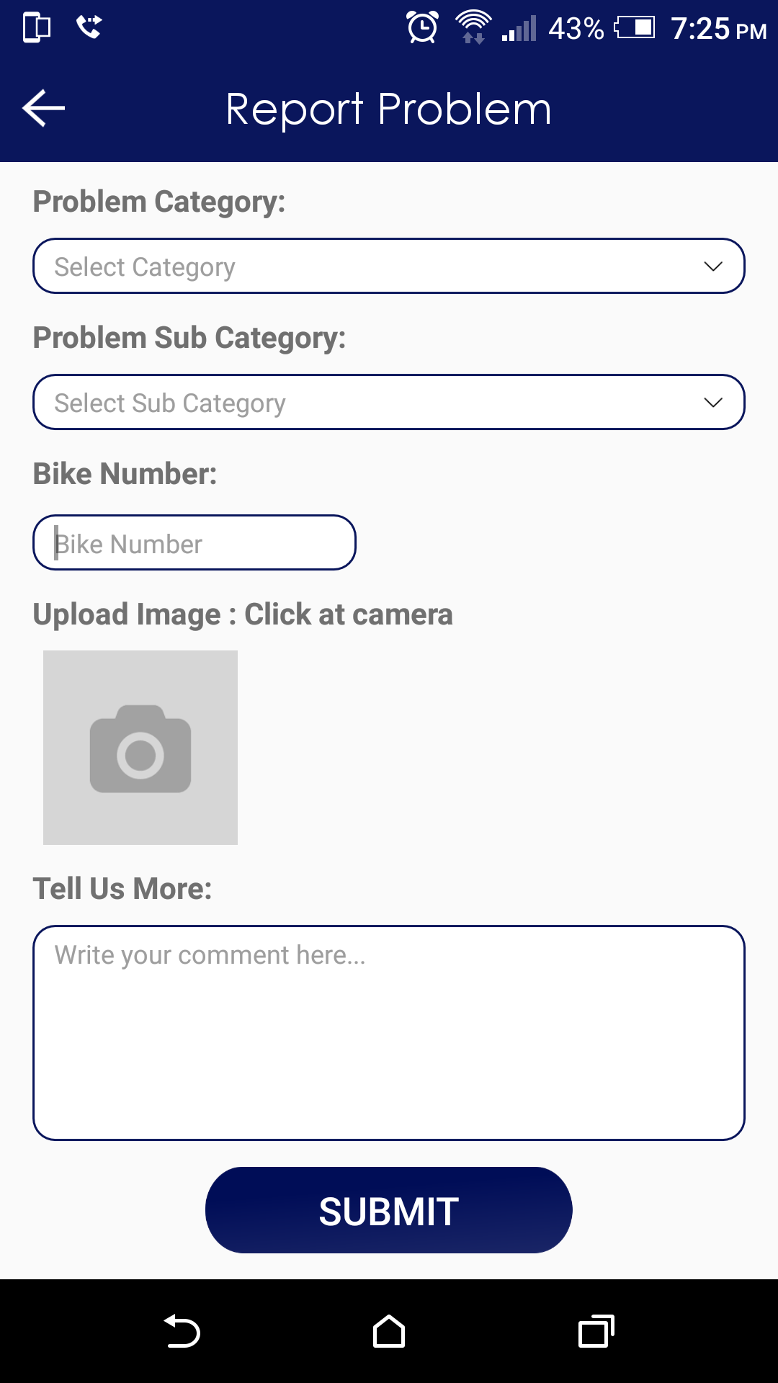The height and width of the screenshot is (1383, 778).
Task: Tap the alarm clock status icon
Action: (x=422, y=28)
